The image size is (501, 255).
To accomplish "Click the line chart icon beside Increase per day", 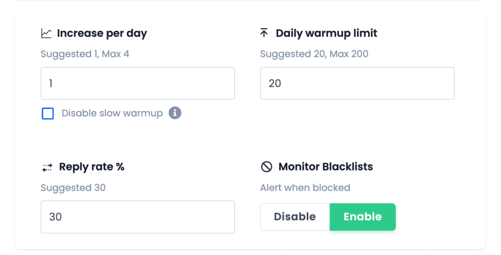I will pyautogui.click(x=46, y=34).
